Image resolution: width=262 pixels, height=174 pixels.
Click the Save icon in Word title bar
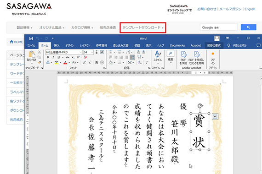click(31, 38)
